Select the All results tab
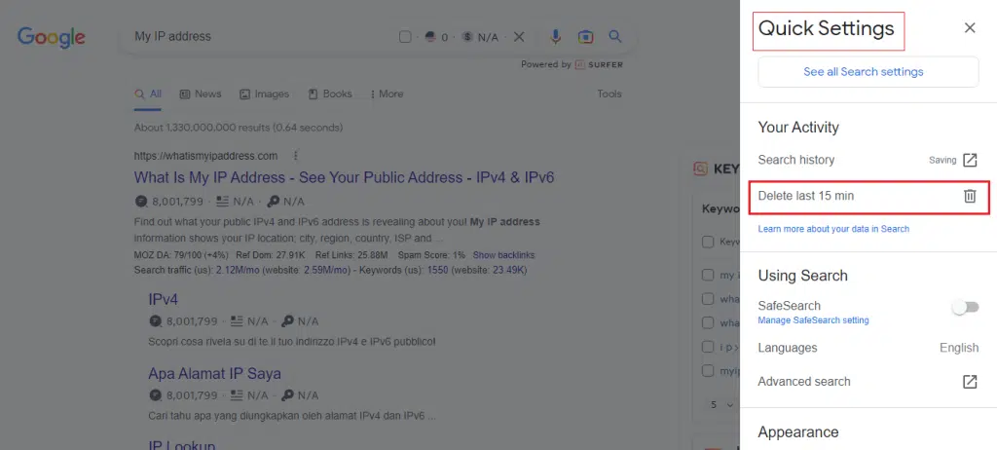 pyautogui.click(x=148, y=94)
